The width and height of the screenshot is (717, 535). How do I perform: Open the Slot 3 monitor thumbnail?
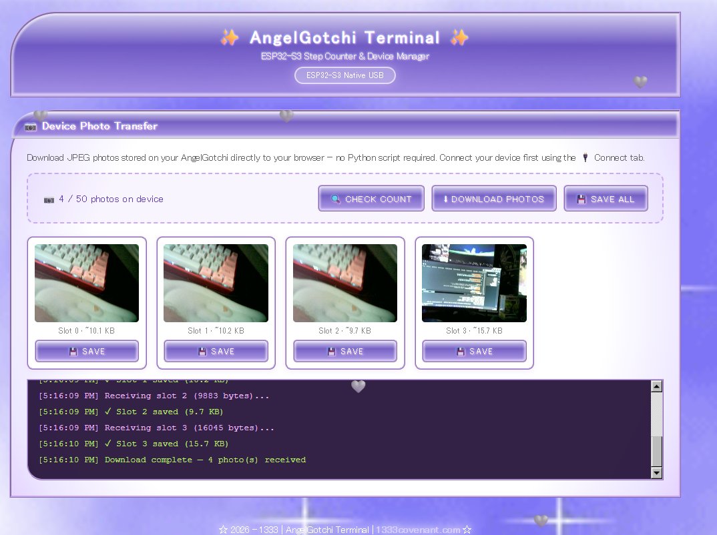pyautogui.click(x=474, y=284)
